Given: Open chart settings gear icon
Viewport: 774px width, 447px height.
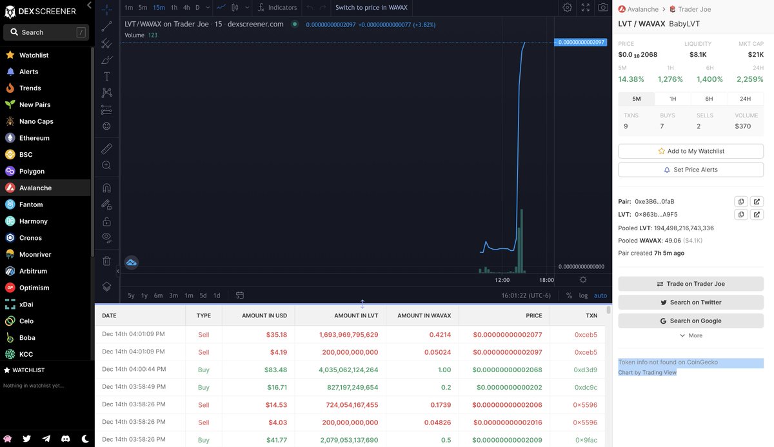Looking at the screenshot, I should [567, 8].
